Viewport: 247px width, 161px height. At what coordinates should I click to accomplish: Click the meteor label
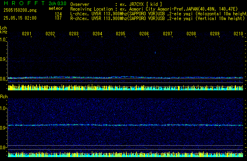coord(56,8)
